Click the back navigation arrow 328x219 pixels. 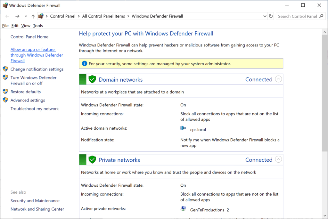click(7, 16)
